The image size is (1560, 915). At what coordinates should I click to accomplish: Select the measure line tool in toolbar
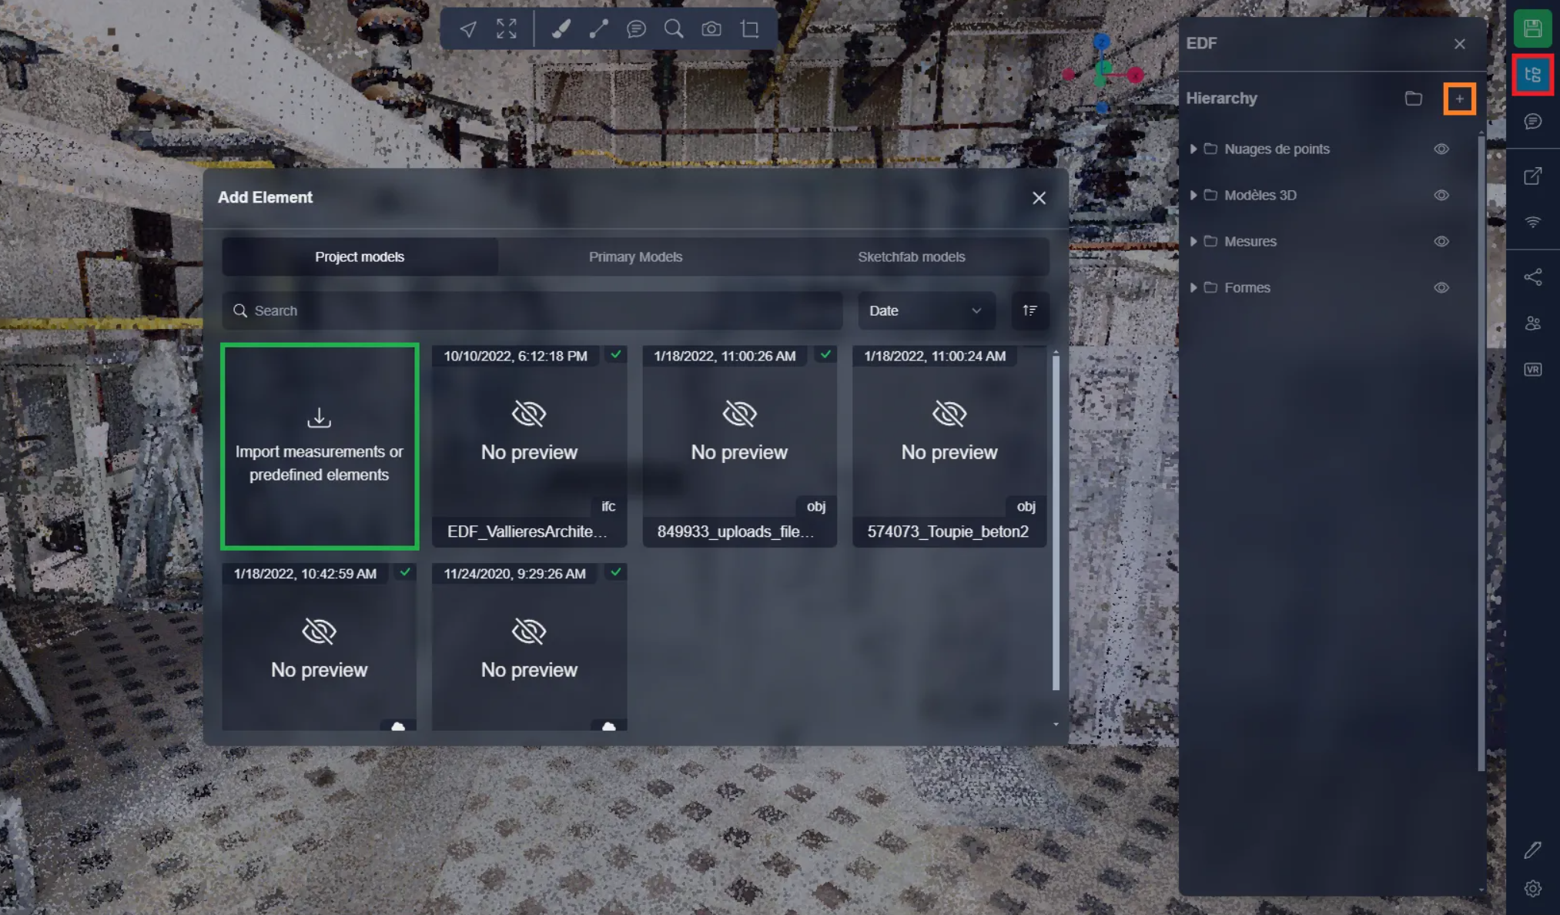[598, 29]
